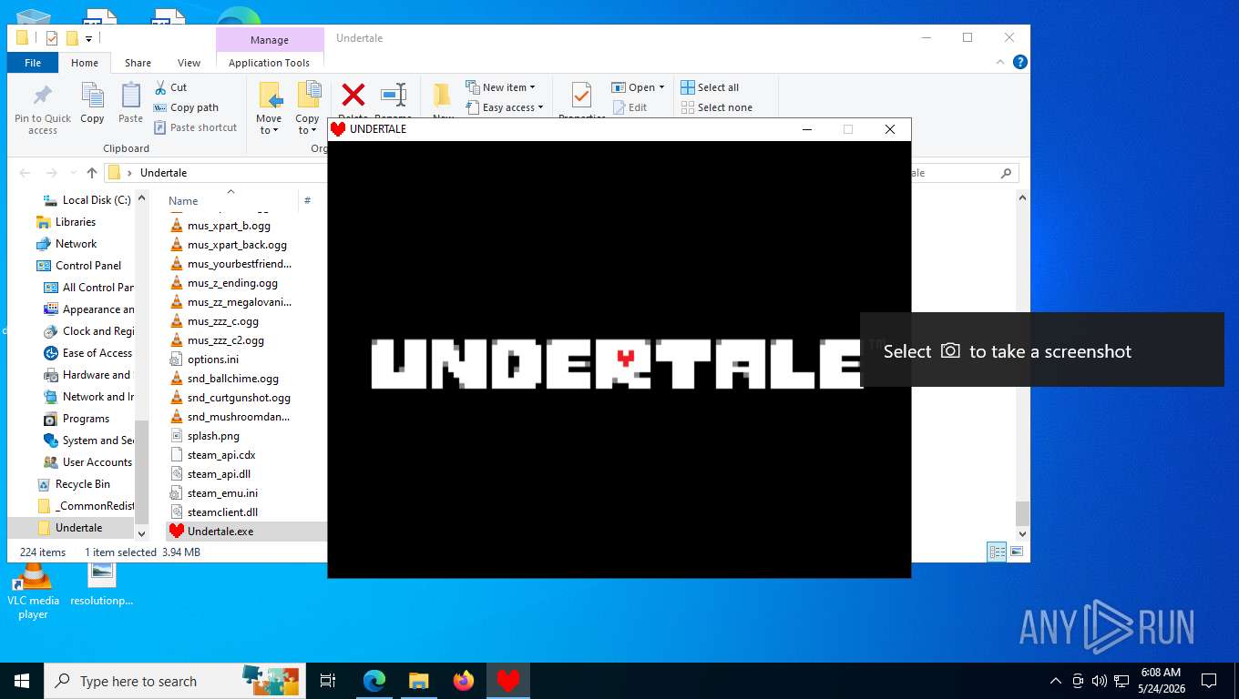Screen dimensions: 1239x699
Task: Select Network in navigation pane
Action: [x=67, y=244]
